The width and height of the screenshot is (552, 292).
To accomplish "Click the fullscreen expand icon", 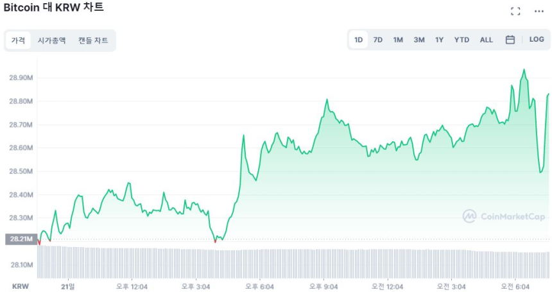I will [515, 11].
